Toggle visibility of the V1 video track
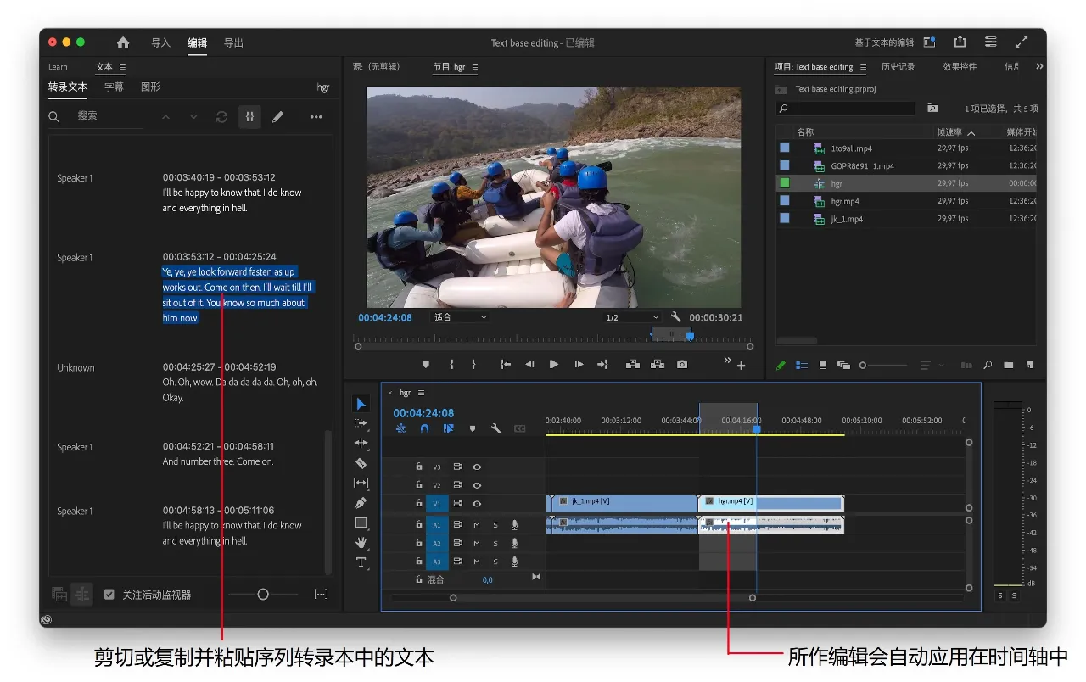This screenshot has height=682, width=1086. point(476,503)
